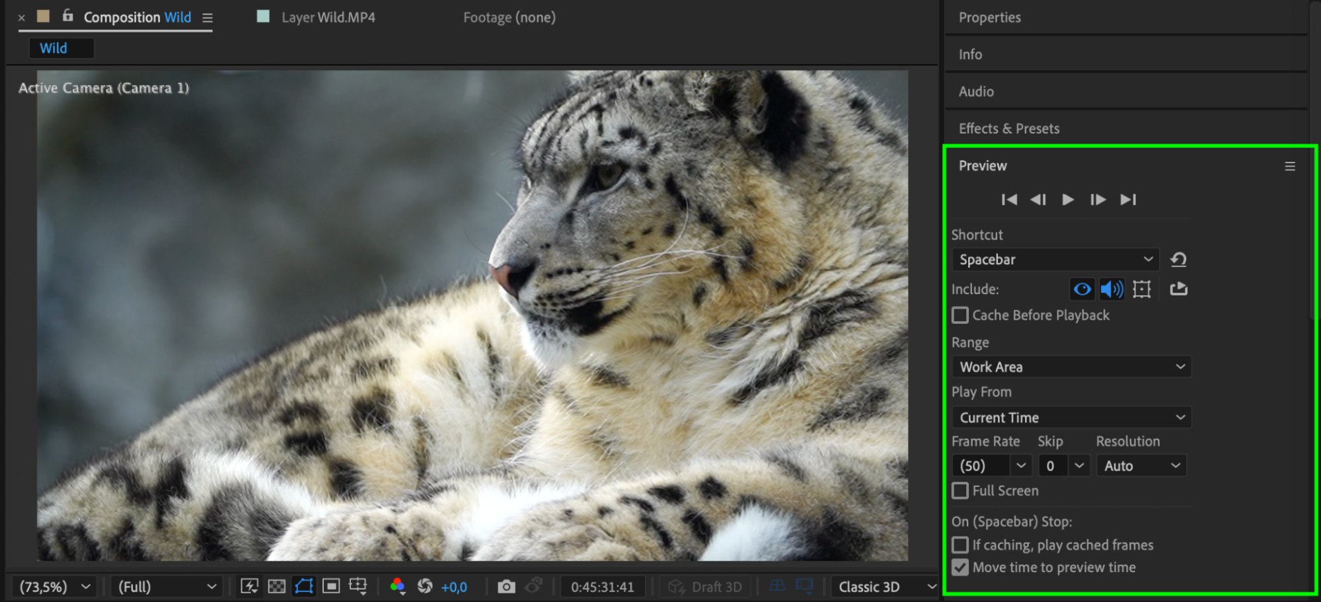Toggle the transparency grid icon
1321x602 pixels.
click(277, 587)
